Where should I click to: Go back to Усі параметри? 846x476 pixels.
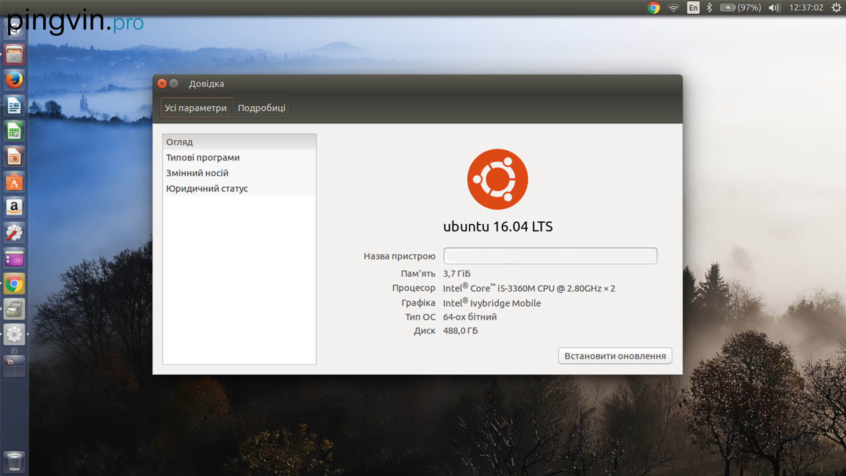tap(196, 108)
